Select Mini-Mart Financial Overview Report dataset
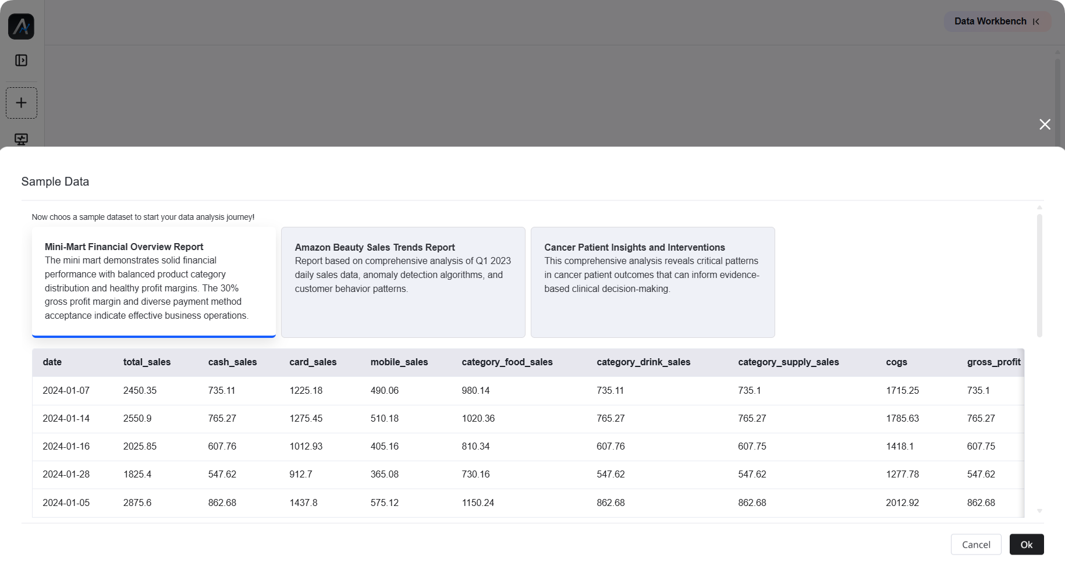This screenshot has height=588, width=1065. (x=154, y=281)
